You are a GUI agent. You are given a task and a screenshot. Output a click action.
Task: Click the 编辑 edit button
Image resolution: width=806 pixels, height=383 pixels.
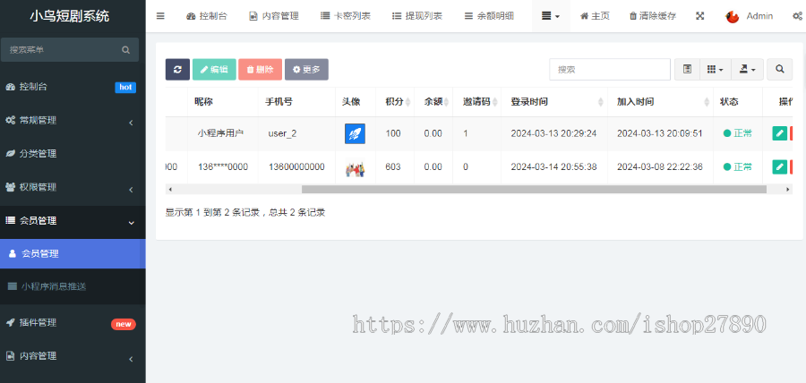coord(214,69)
